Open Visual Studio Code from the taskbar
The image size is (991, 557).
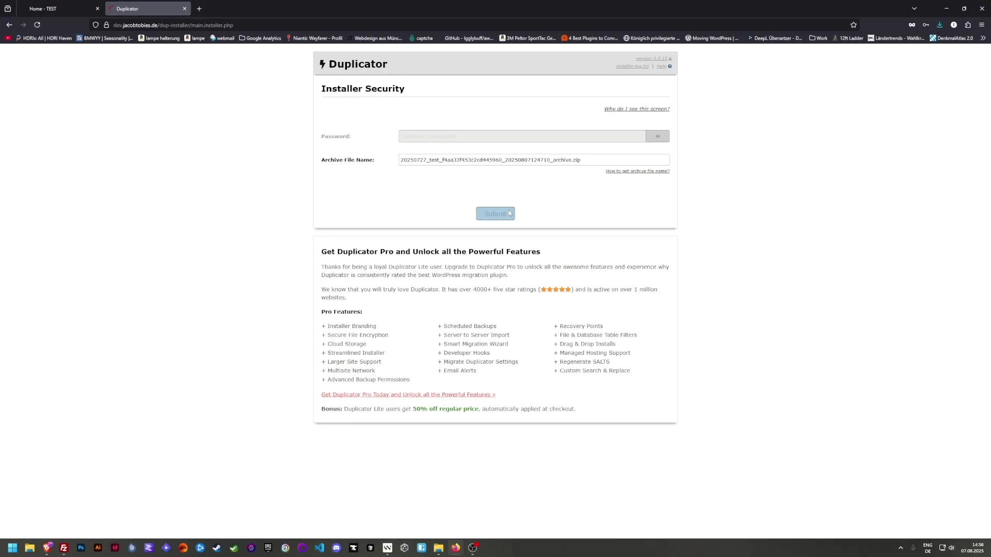pyautogui.click(x=319, y=548)
